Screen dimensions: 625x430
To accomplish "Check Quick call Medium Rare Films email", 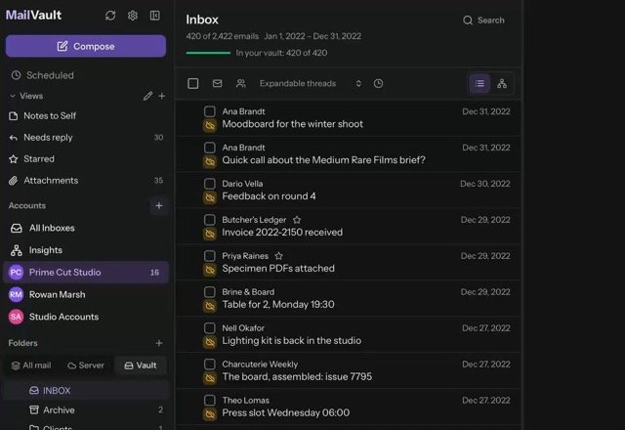I will (x=210, y=148).
